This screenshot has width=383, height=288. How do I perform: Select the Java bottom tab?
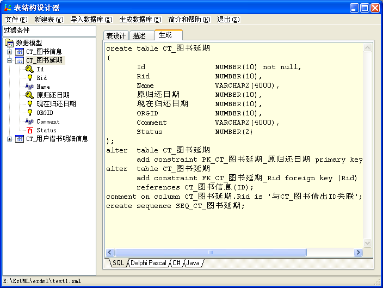click(193, 263)
